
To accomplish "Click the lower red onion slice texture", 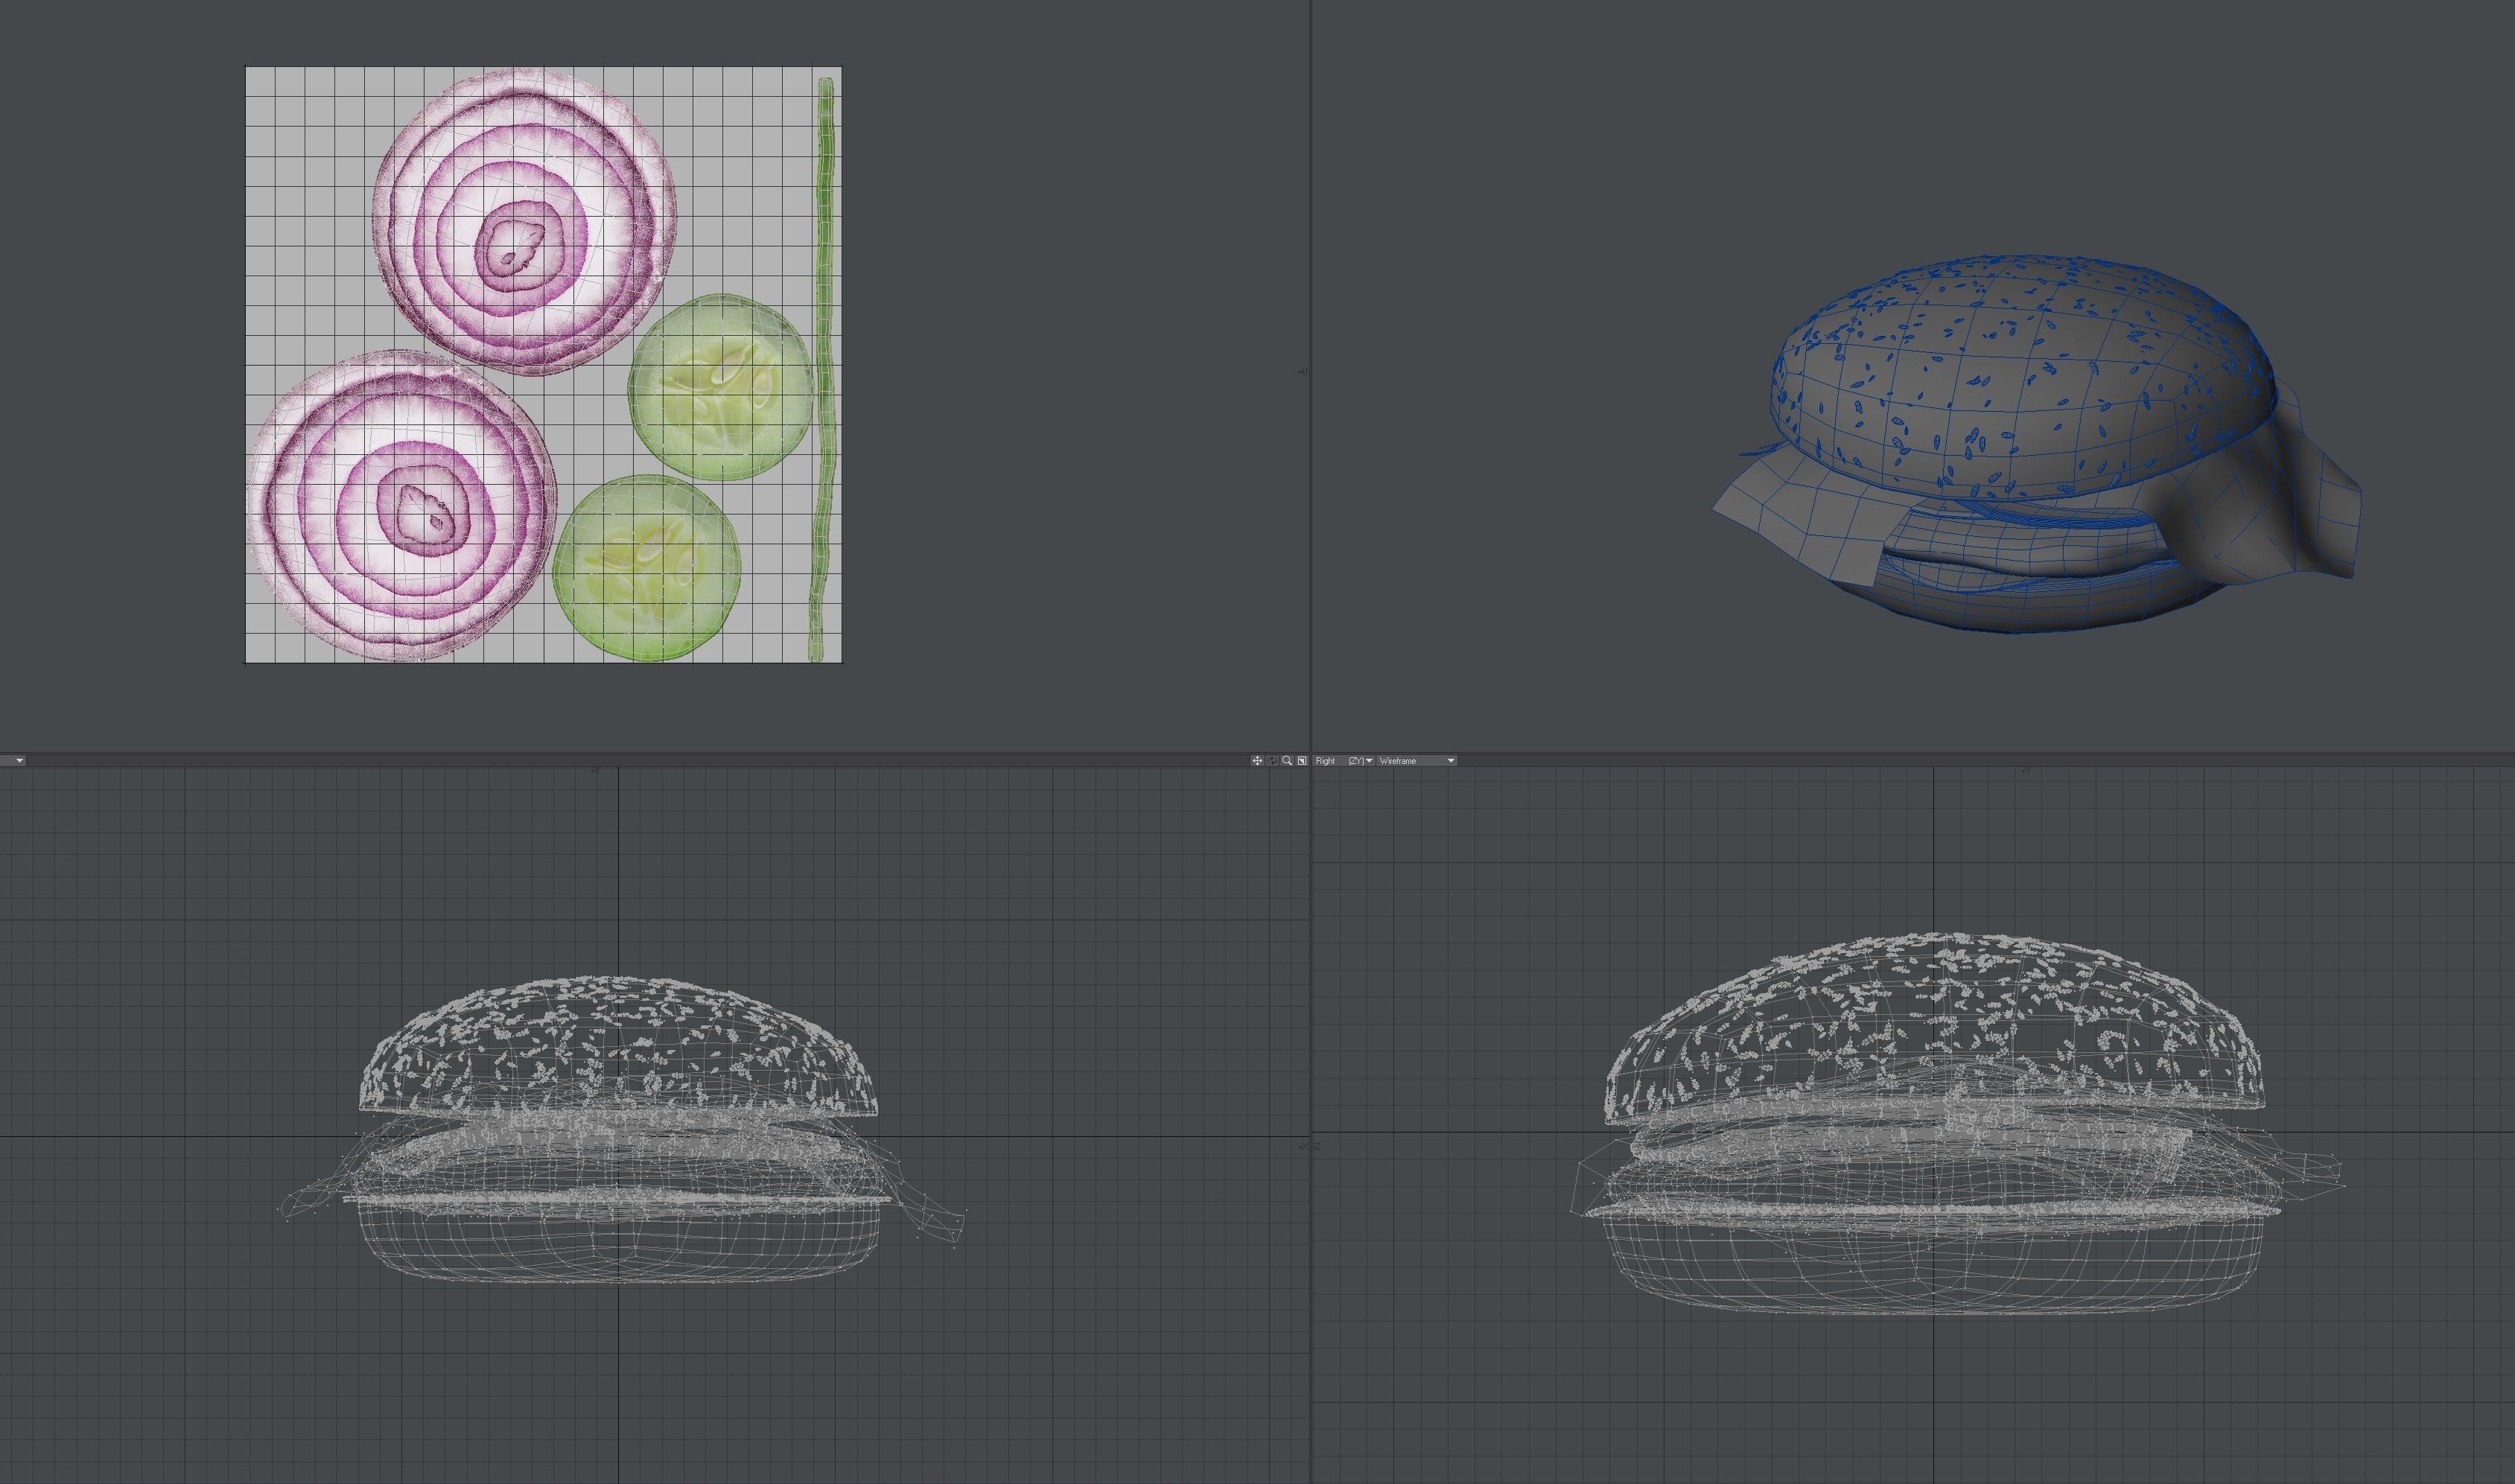I will coord(401,506).
